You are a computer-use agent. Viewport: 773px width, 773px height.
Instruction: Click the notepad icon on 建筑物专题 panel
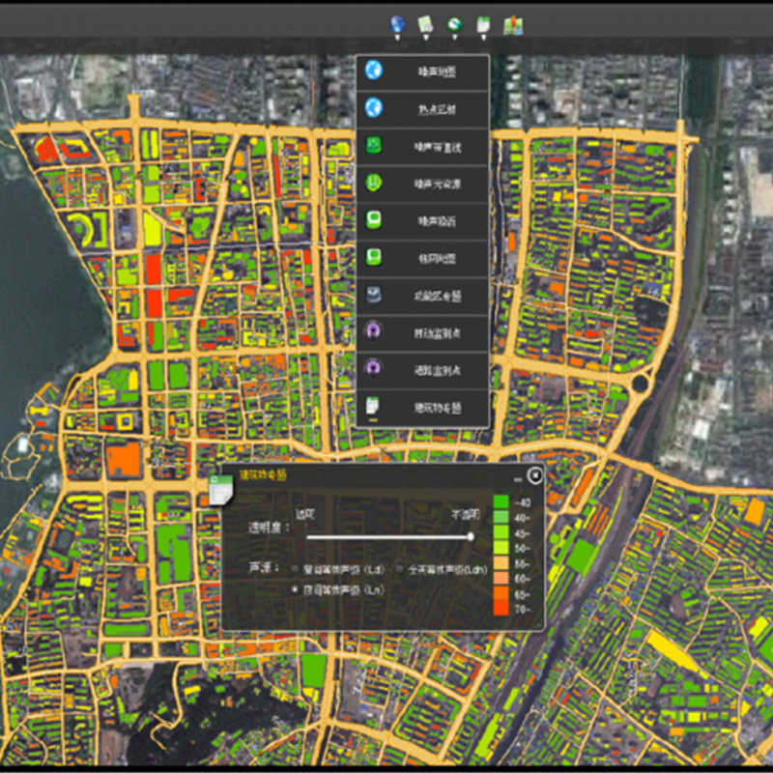pos(220,493)
